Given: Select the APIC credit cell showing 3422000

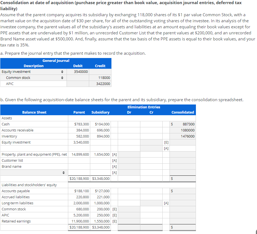Looking at the screenshot, I should 100,84.
